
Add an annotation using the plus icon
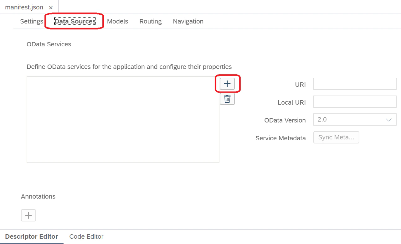point(28,215)
